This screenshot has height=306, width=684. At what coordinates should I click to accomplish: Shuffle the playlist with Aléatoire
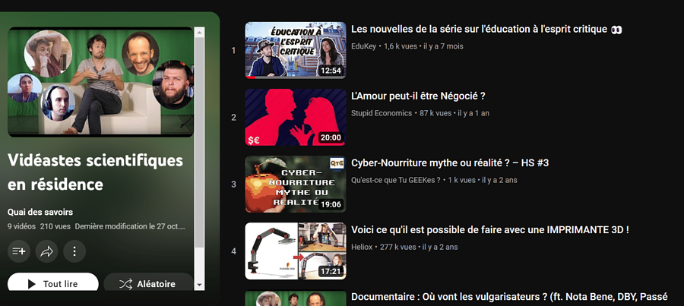pyautogui.click(x=147, y=284)
